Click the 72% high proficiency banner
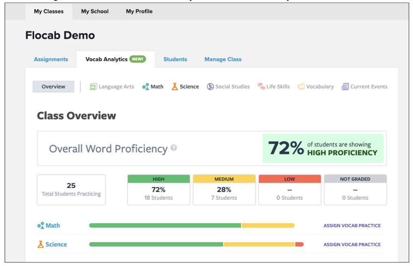413x266 pixels. (x=323, y=148)
